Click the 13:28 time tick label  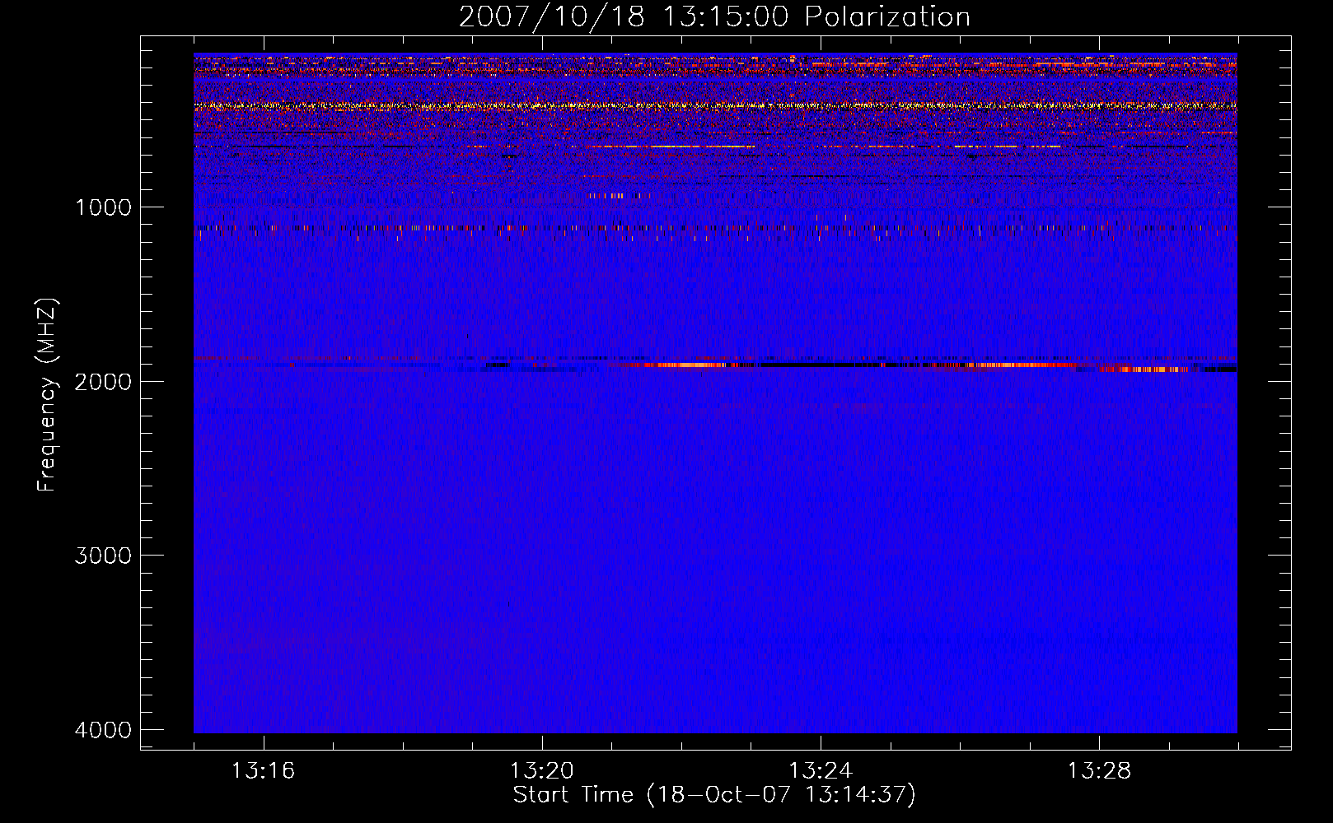(1100, 771)
